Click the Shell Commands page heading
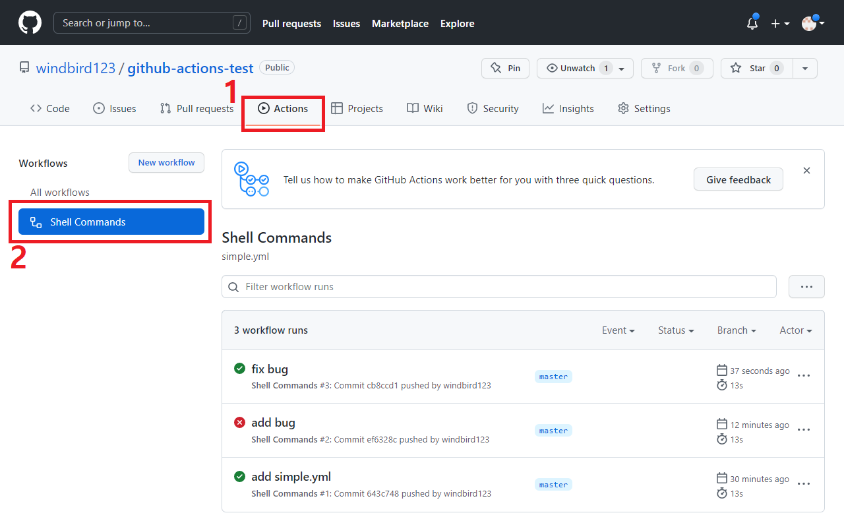The image size is (844, 519). 277,237
